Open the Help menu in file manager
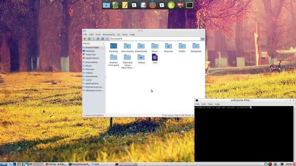The width and height of the screenshot is (296, 166). click(x=132, y=35)
